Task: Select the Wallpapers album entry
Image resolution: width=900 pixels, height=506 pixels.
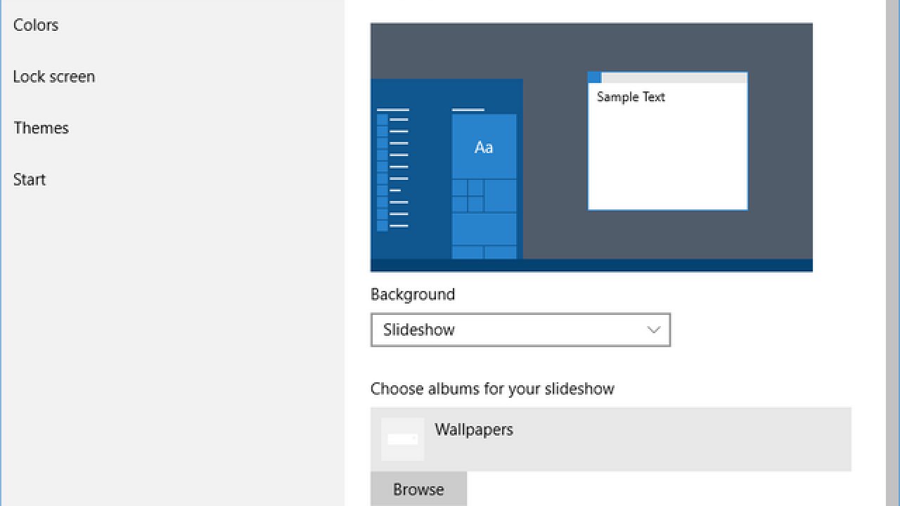Action: click(x=610, y=439)
